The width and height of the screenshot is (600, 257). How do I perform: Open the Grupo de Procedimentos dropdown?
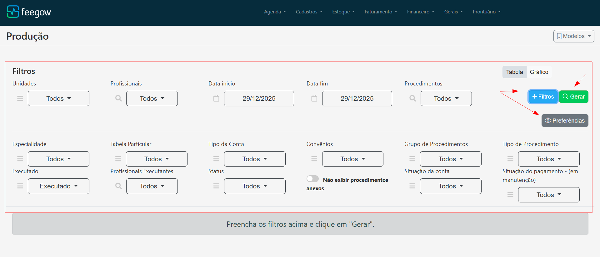click(451, 159)
